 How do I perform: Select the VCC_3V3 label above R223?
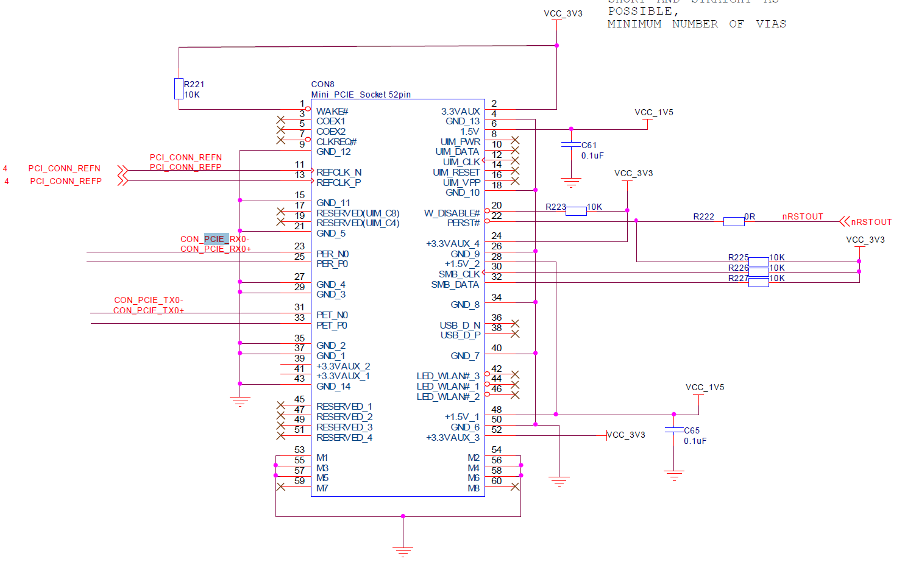click(x=634, y=173)
